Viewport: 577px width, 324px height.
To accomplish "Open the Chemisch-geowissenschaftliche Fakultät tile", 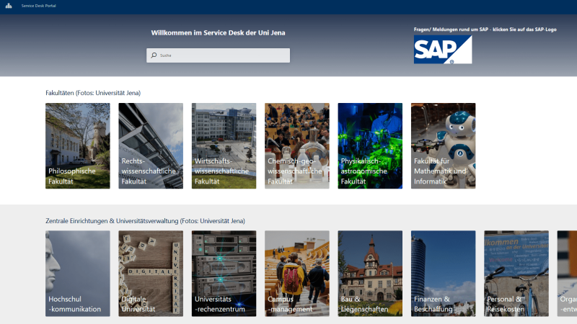I will coord(297,146).
